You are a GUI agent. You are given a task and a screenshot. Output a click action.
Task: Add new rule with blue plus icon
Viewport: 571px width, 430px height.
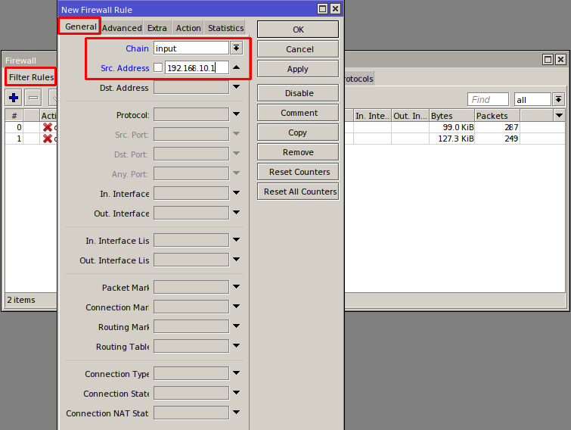click(x=14, y=98)
